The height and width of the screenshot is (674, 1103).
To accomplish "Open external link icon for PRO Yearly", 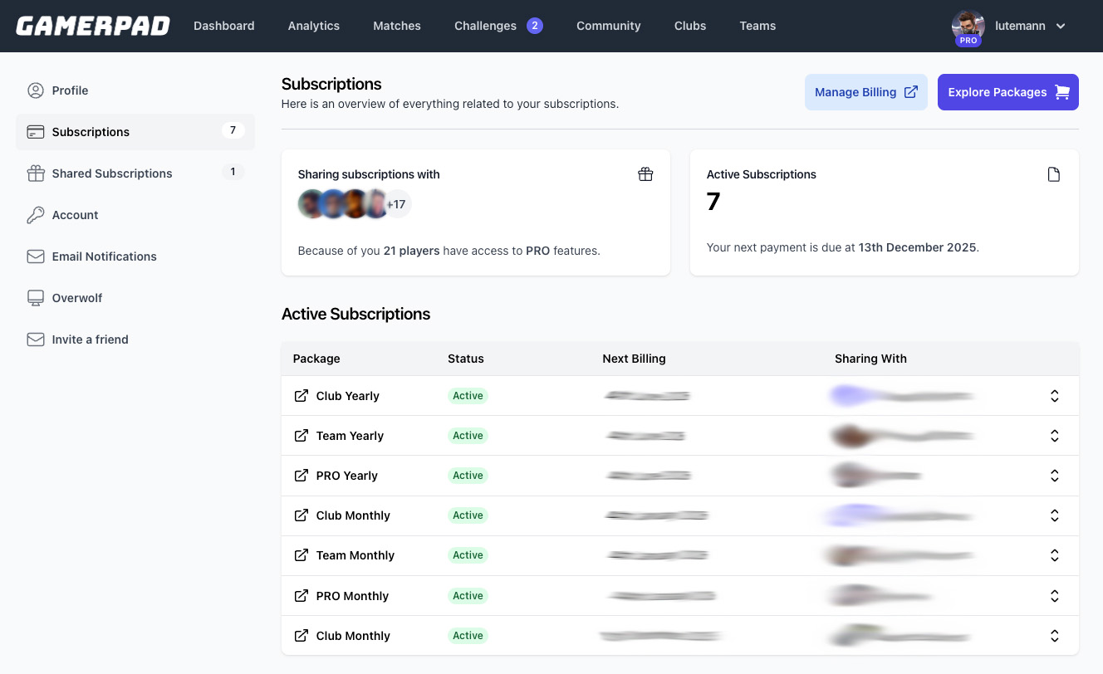I will tap(301, 476).
